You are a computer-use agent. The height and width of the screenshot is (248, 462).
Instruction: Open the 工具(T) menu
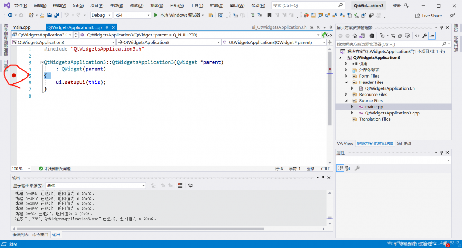tap(197, 5)
